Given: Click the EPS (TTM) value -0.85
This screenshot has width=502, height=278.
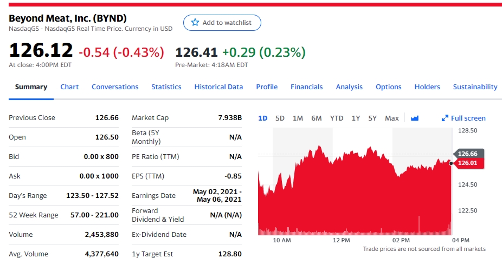Looking at the screenshot, I should pyautogui.click(x=233, y=176).
